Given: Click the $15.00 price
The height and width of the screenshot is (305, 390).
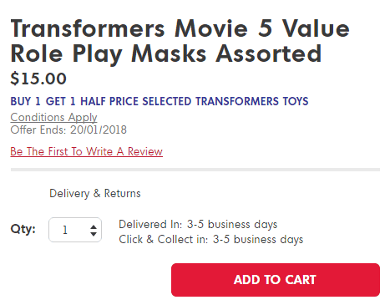Looking at the screenshot, I should (38, 79).
